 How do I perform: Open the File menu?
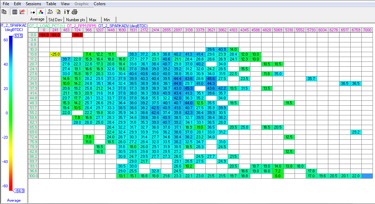pyautogui.click(x=6, y=4)
